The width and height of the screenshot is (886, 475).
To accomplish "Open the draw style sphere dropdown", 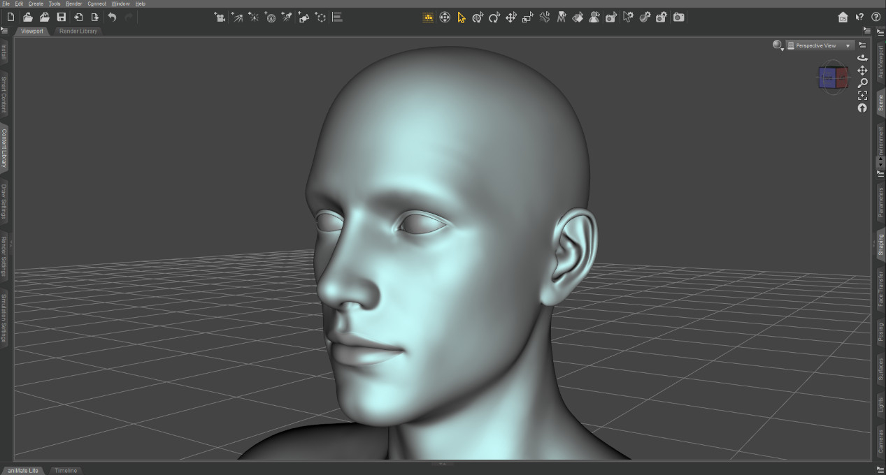I will click(778, 45).
